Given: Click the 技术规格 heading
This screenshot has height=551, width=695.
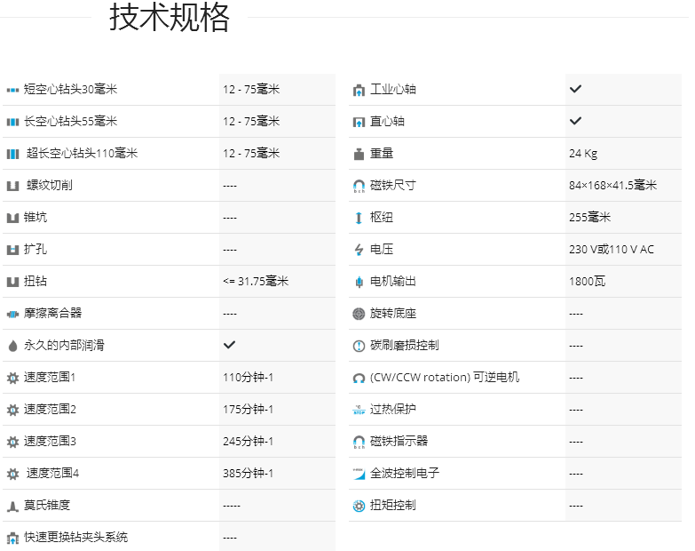Looking at the screenshot, I should (x=170, y=18).
